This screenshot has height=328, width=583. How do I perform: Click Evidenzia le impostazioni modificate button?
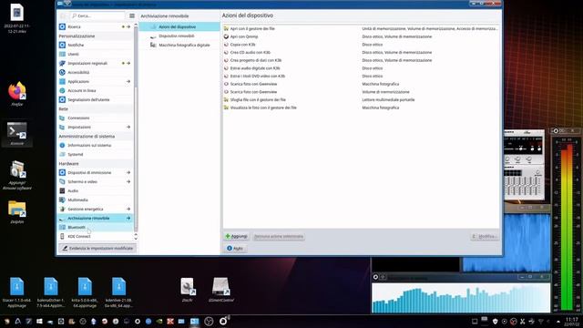[x=97, y=248]
